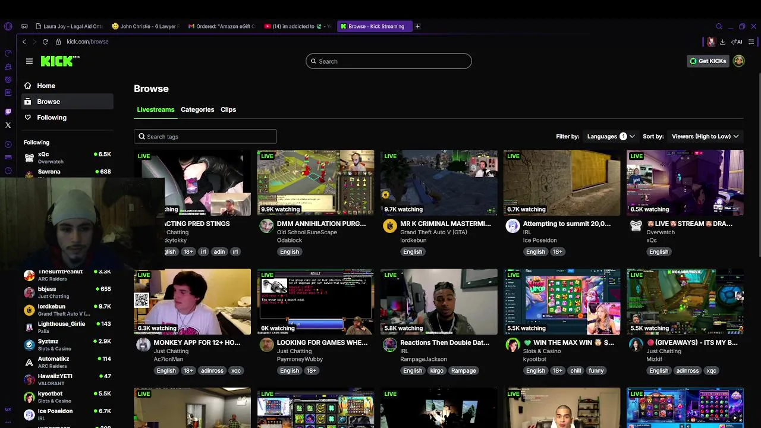Click the main Search field
Screen dimensions: 761x428
coord(389,61)
